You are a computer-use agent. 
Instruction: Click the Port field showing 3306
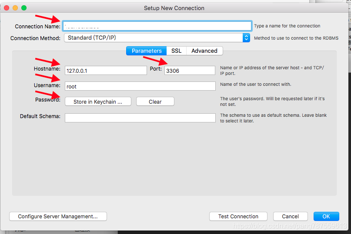click(x=190, y=71)
